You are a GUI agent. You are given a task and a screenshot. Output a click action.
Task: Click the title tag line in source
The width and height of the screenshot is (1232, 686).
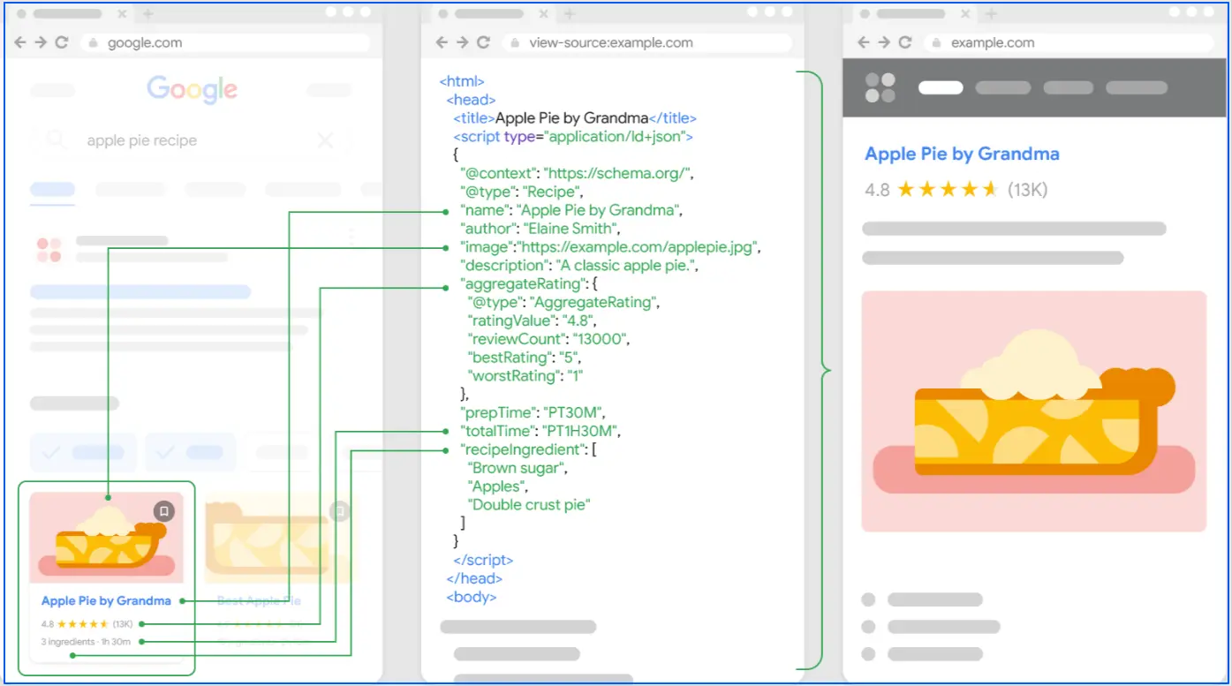pos(575,117)
